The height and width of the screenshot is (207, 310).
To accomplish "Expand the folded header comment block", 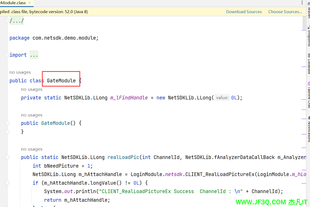I will [7, 21].
